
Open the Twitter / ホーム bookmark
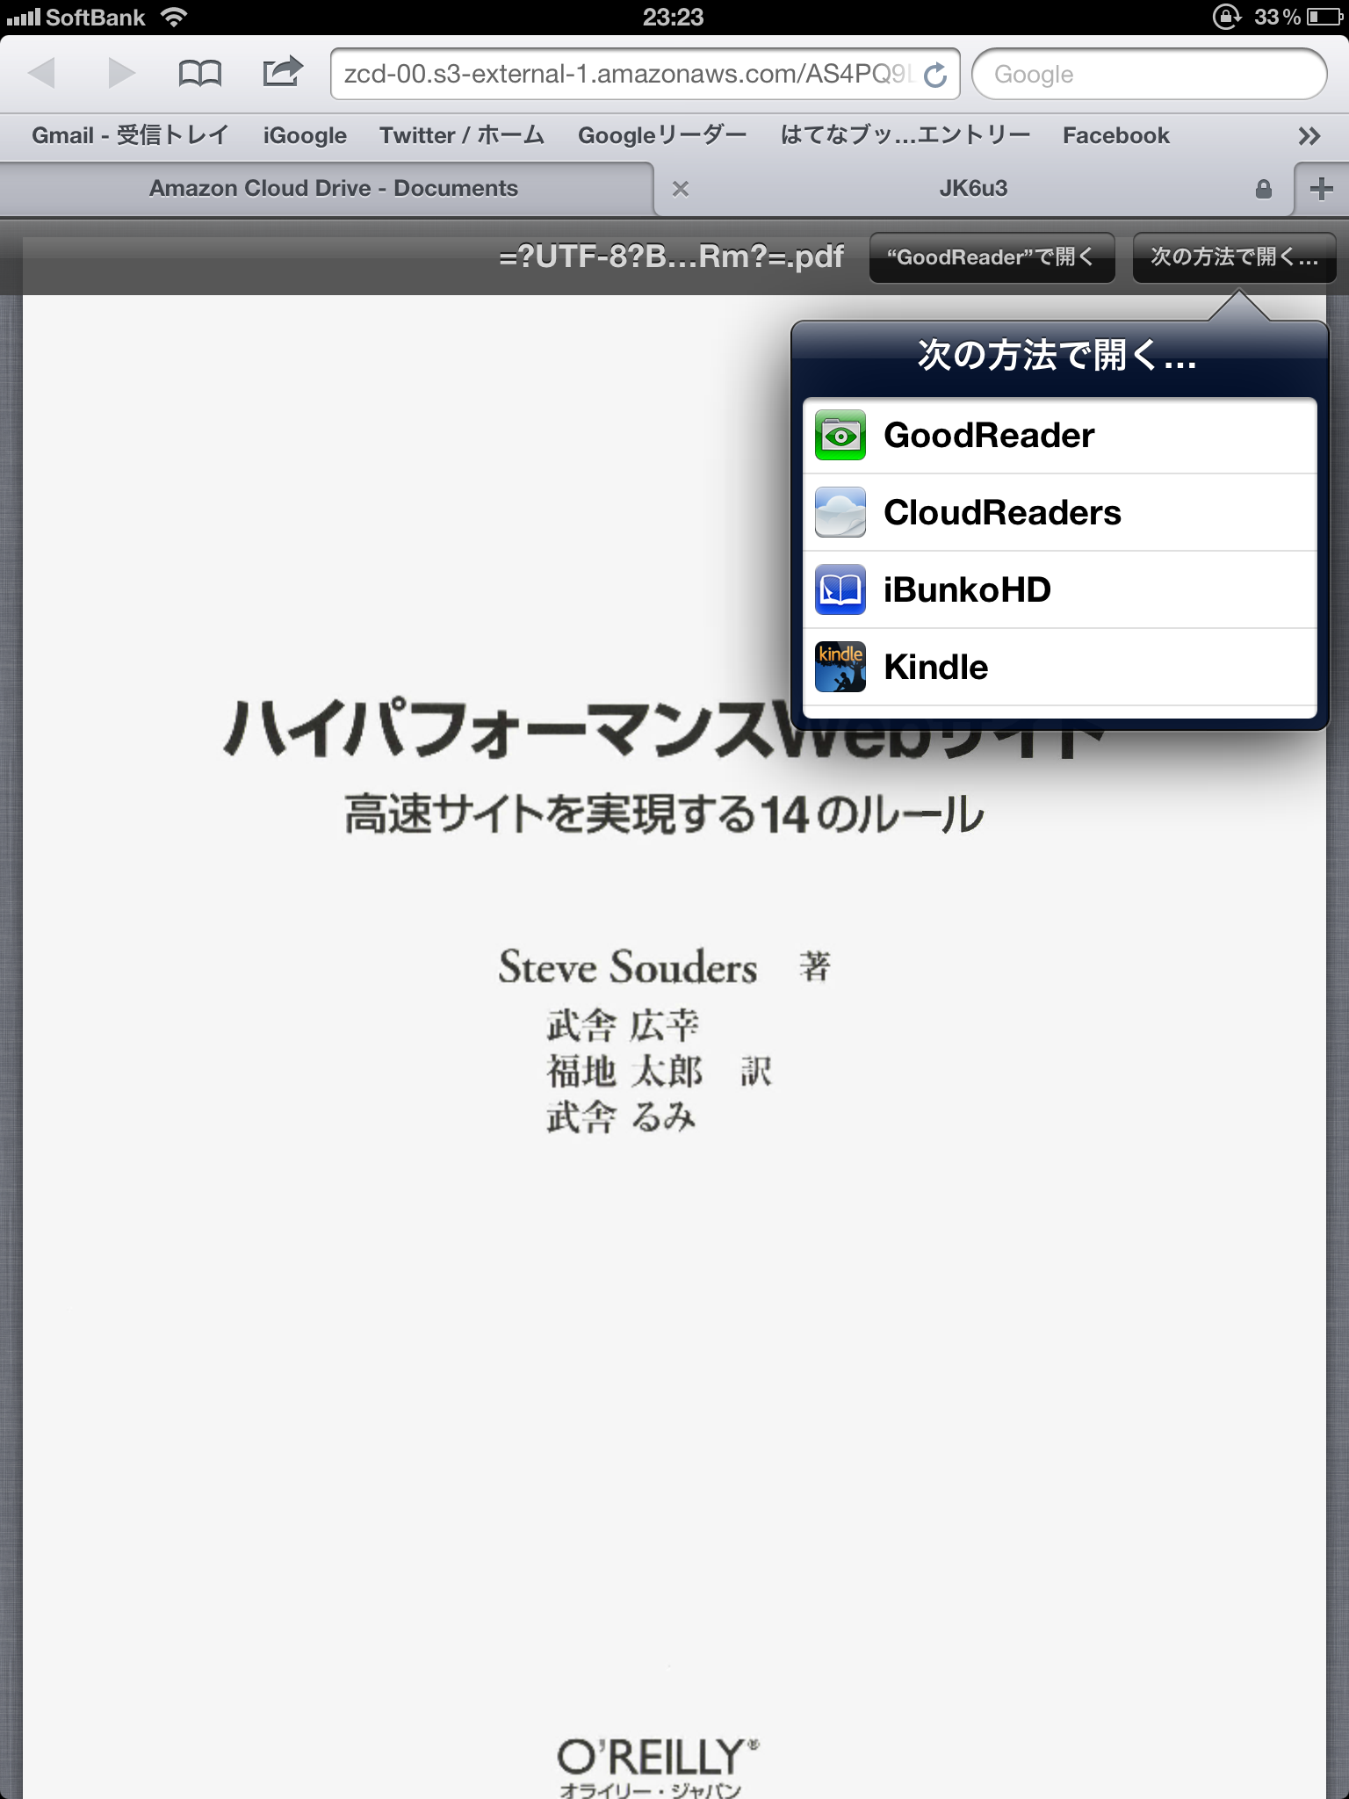coord(462,135)
